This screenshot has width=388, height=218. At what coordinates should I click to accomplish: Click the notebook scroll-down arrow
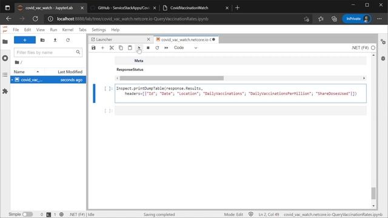pyautogui.click(x=373, y=206)
